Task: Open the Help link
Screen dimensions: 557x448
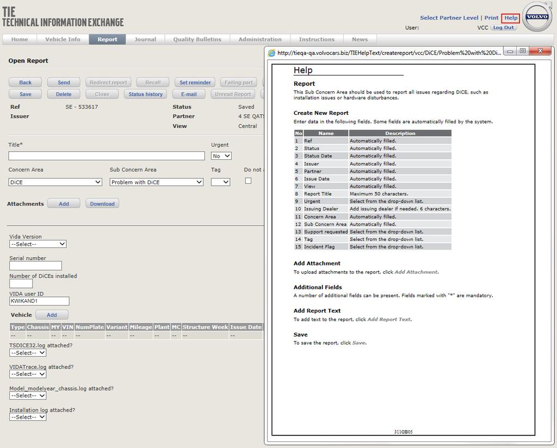Action: point(511,18)
